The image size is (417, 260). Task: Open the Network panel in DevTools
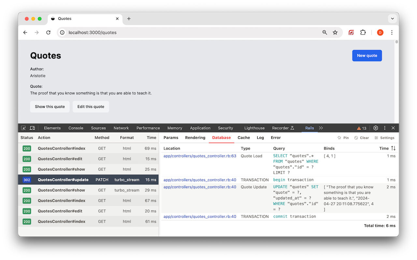(121, 128)
